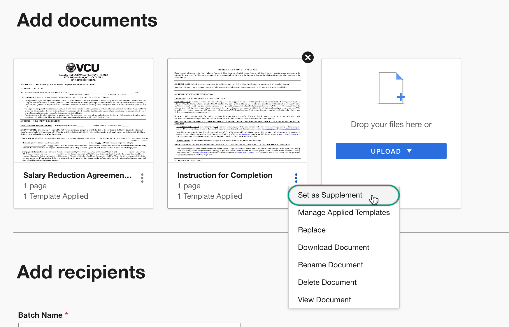This screenshot has width=509, height=327.
Task: Click 'Drop your files here or' text
Action: pyautogui.click(x=391, y=125)
